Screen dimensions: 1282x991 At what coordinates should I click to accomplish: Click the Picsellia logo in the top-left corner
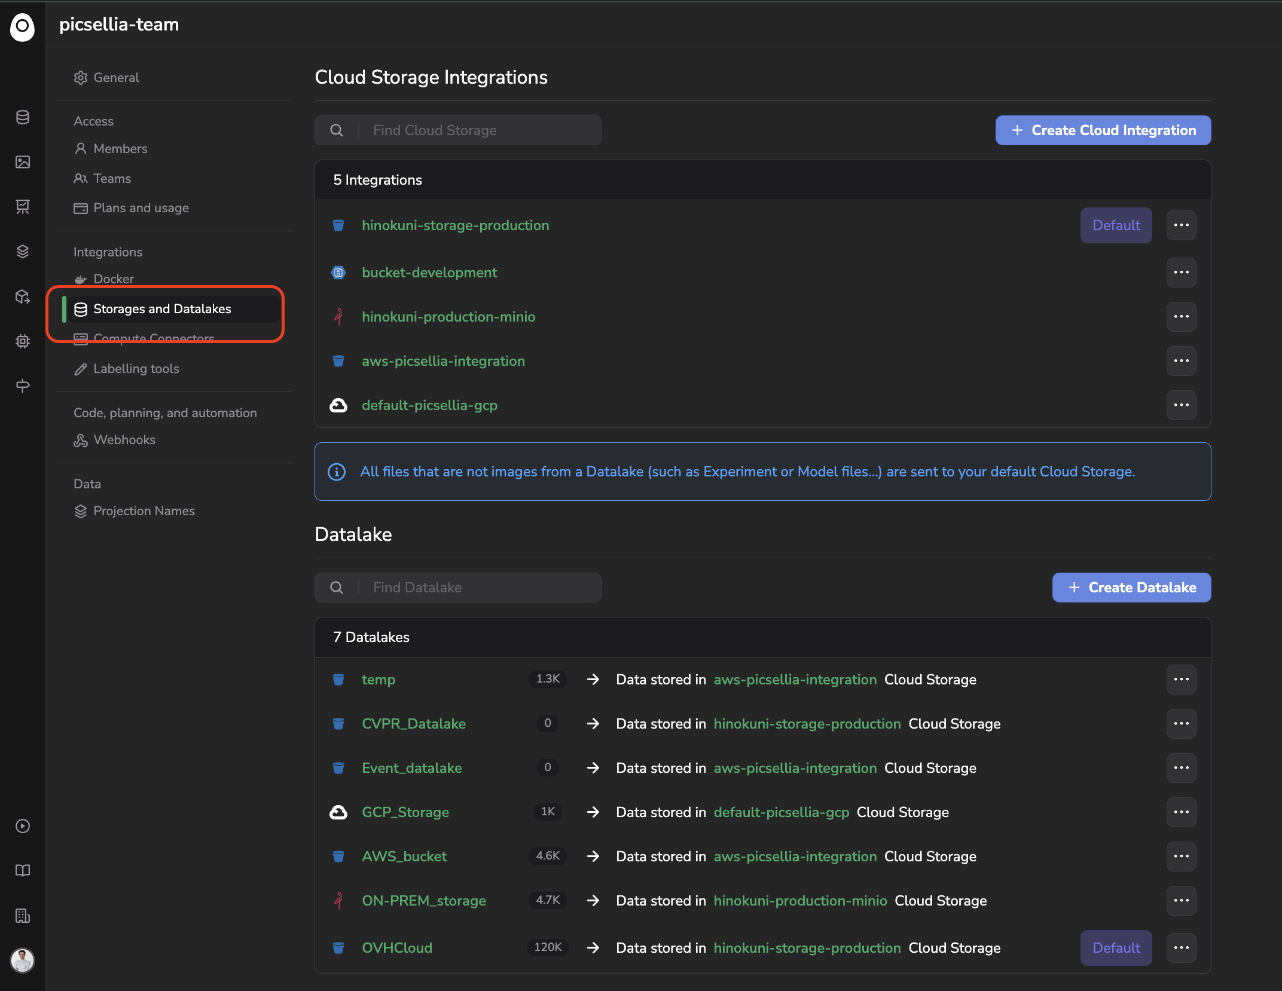click(23, 27)
